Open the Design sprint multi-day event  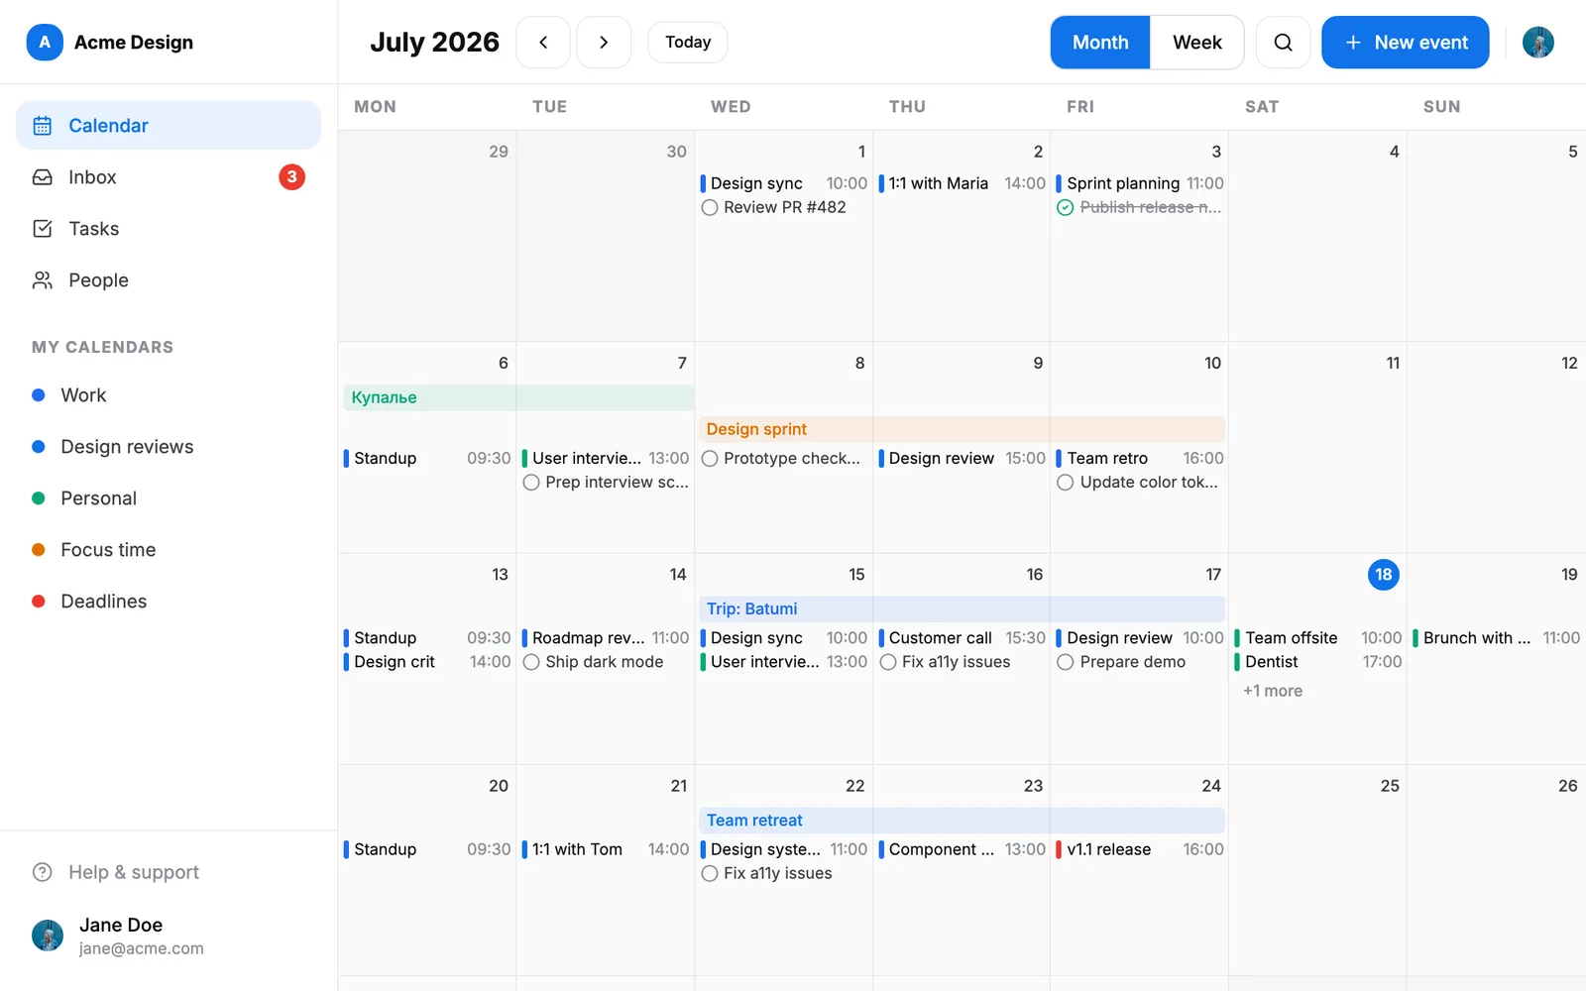[962, 429]
